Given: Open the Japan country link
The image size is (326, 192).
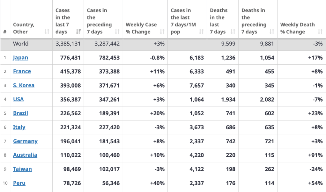Looking at the screenshot, I should 20,58.
